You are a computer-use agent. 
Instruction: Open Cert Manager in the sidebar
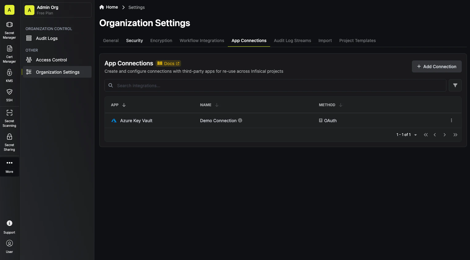point(10,54)
